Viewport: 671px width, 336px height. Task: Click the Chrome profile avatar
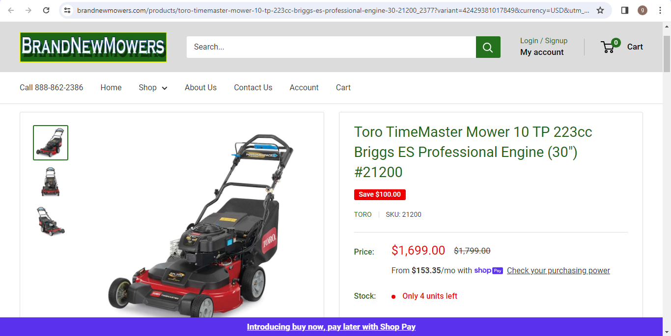tap(643, 10)
